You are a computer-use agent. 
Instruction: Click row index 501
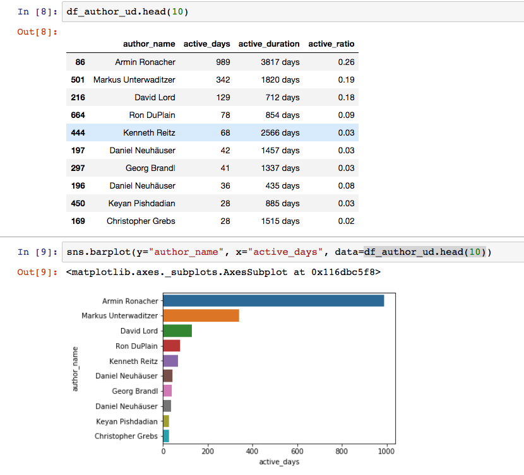point(78,79)
